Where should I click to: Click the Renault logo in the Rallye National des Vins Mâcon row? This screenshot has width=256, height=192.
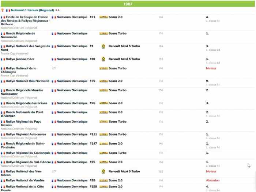tap(103, 172)
